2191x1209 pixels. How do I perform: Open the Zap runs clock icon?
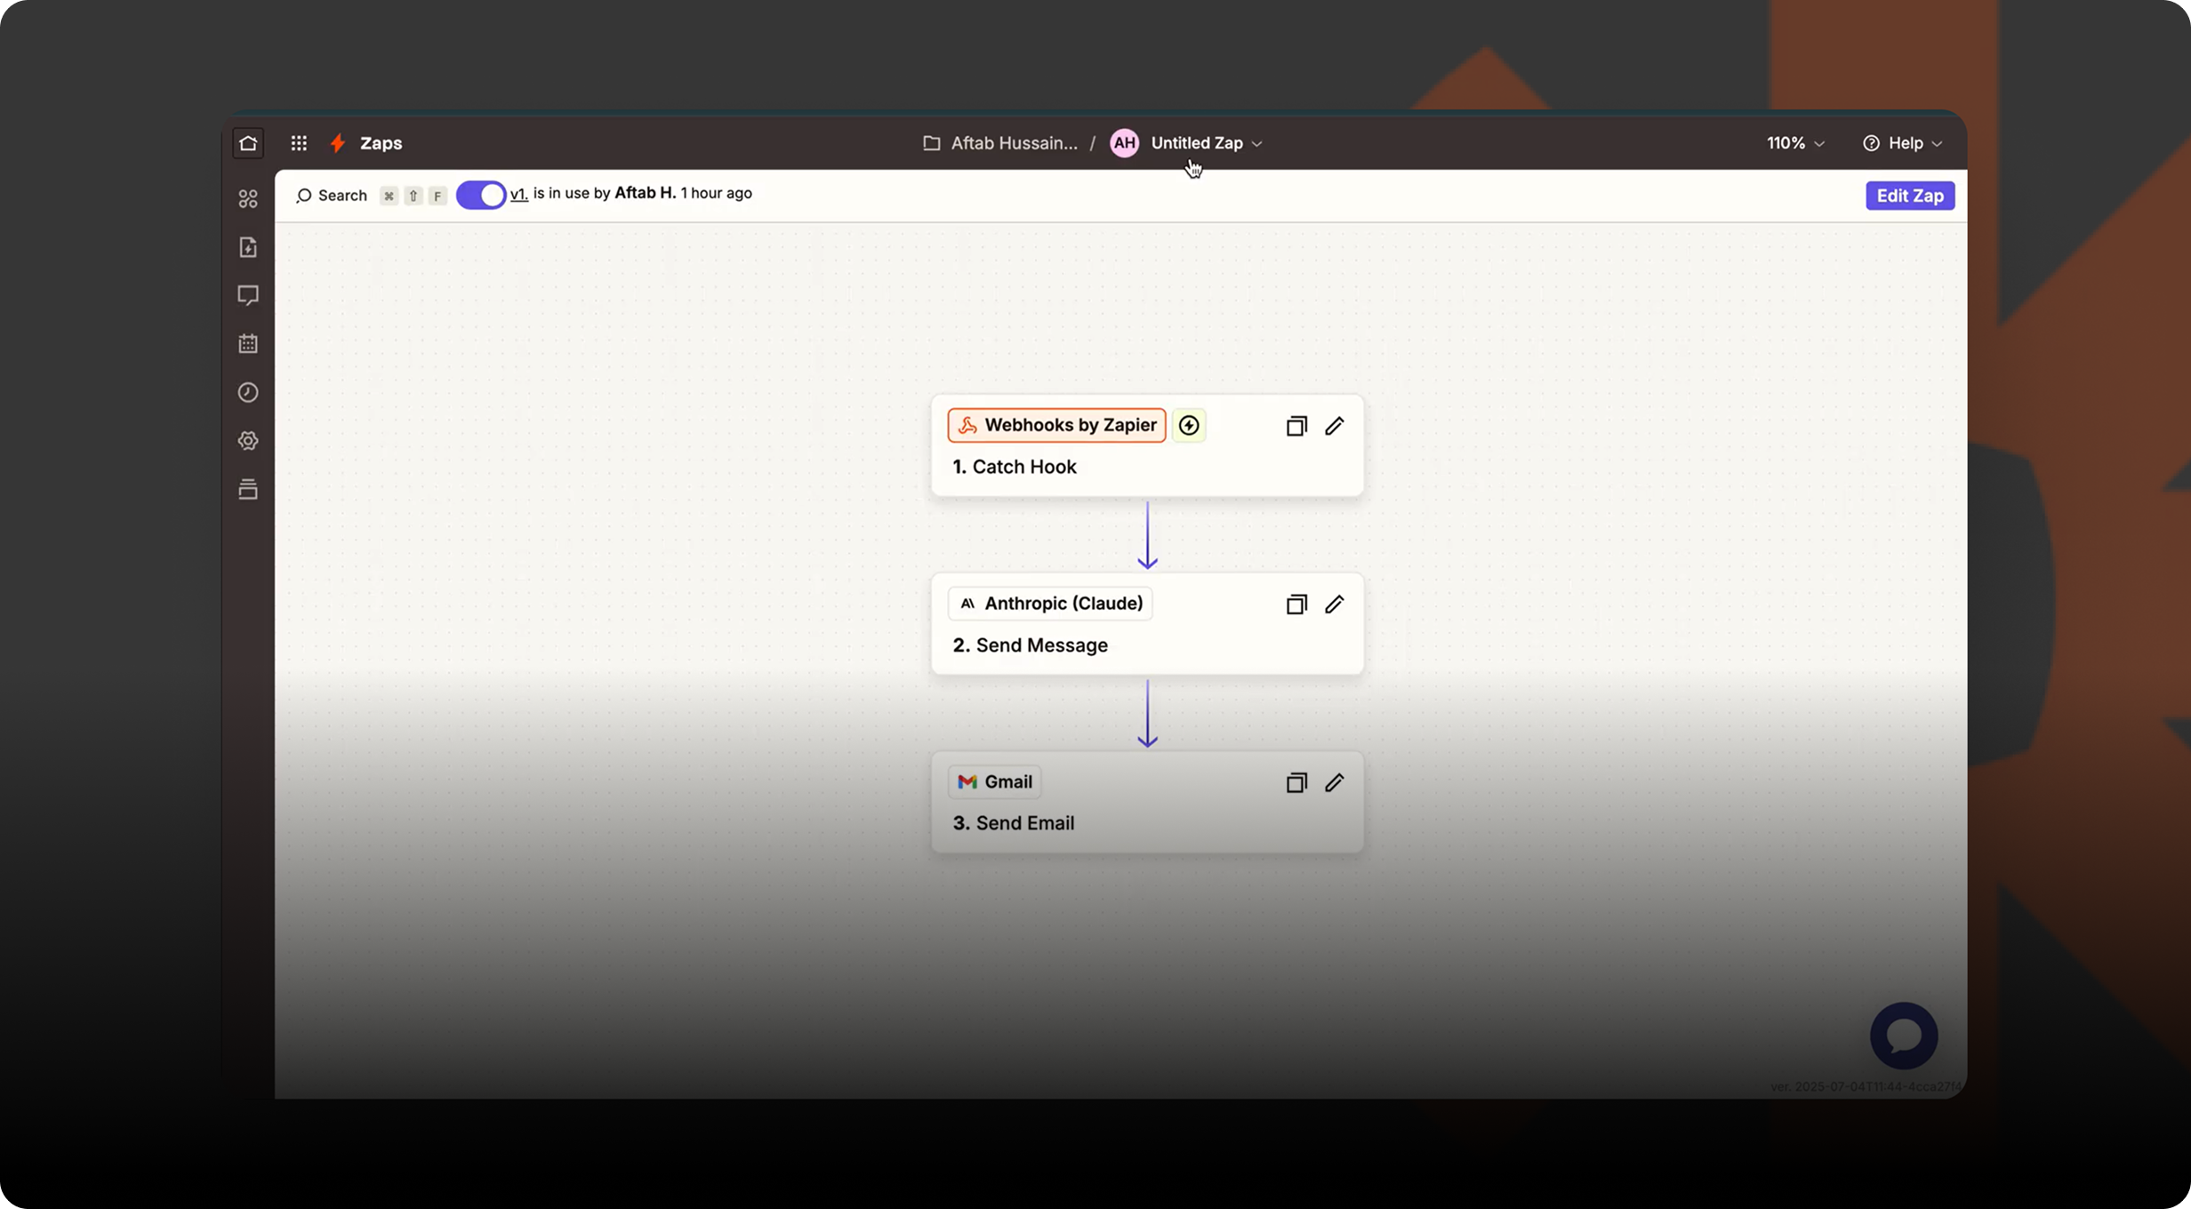tap(248, 392)
